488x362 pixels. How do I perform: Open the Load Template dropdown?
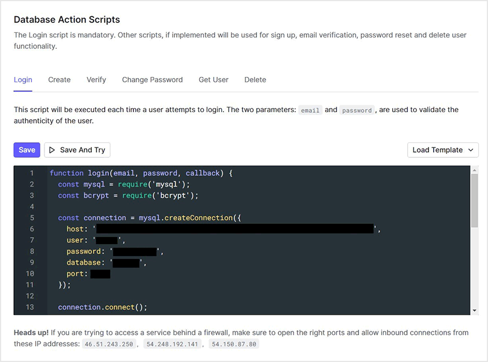442,150
